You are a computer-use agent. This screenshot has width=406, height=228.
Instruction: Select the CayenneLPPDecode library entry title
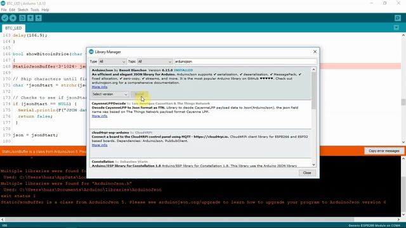(x=108, y=103)
